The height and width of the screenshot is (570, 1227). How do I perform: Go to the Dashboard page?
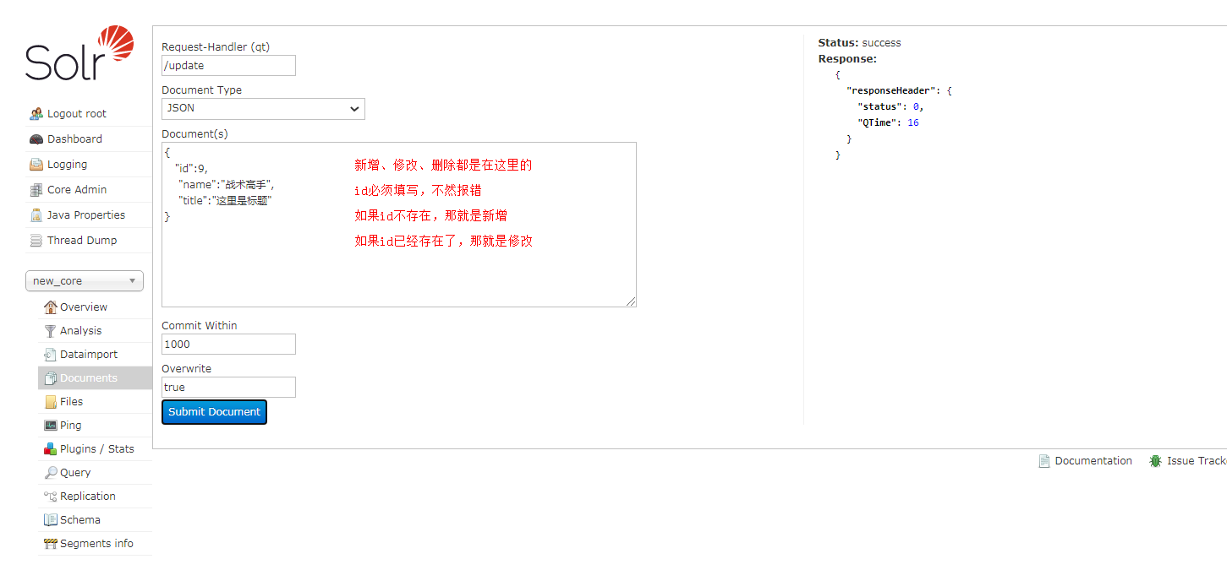coord(89,139)
